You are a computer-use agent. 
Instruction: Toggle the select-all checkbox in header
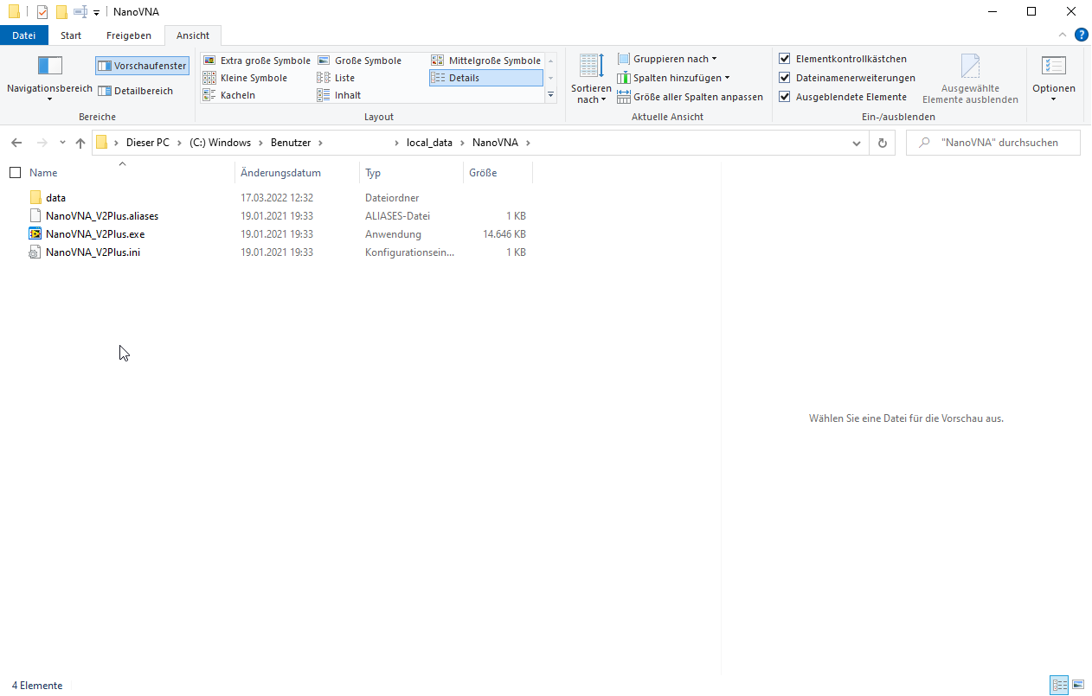15,173
